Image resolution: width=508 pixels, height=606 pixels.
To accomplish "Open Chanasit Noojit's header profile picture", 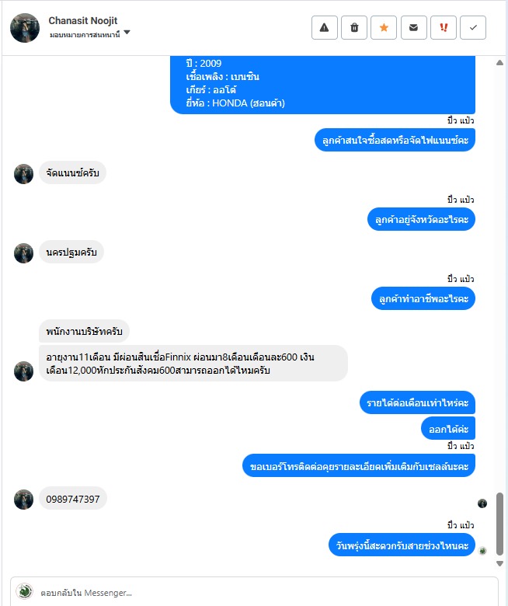I will click(x=25, y=28).
